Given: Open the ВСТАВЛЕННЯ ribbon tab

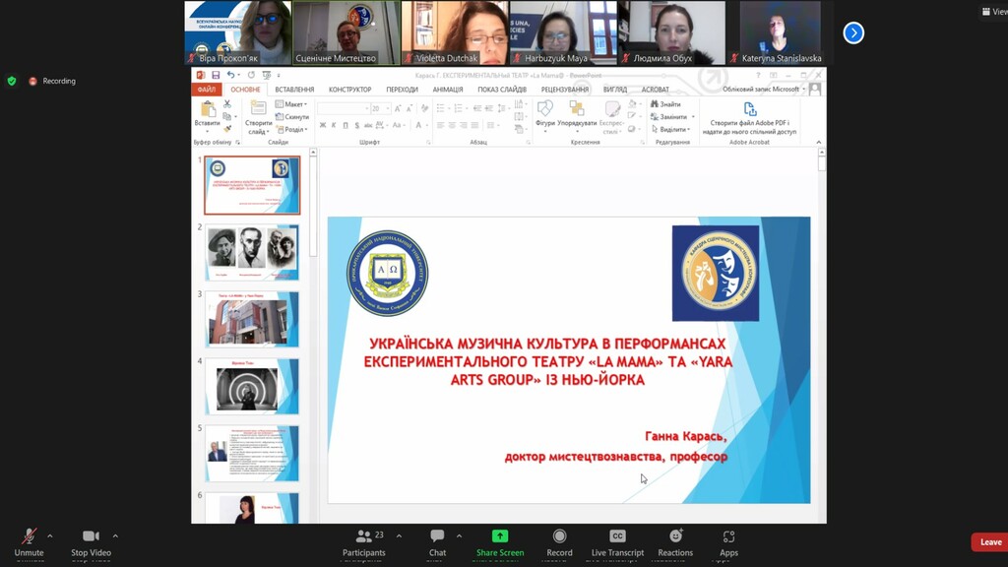Looking at the screenshot, I should pos(294,90).
